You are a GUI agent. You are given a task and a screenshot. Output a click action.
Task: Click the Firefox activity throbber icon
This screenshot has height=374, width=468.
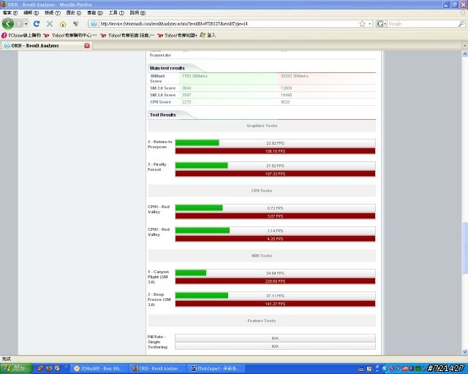(463, 12)
